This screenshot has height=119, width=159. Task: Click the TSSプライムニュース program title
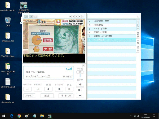point(38,76)
